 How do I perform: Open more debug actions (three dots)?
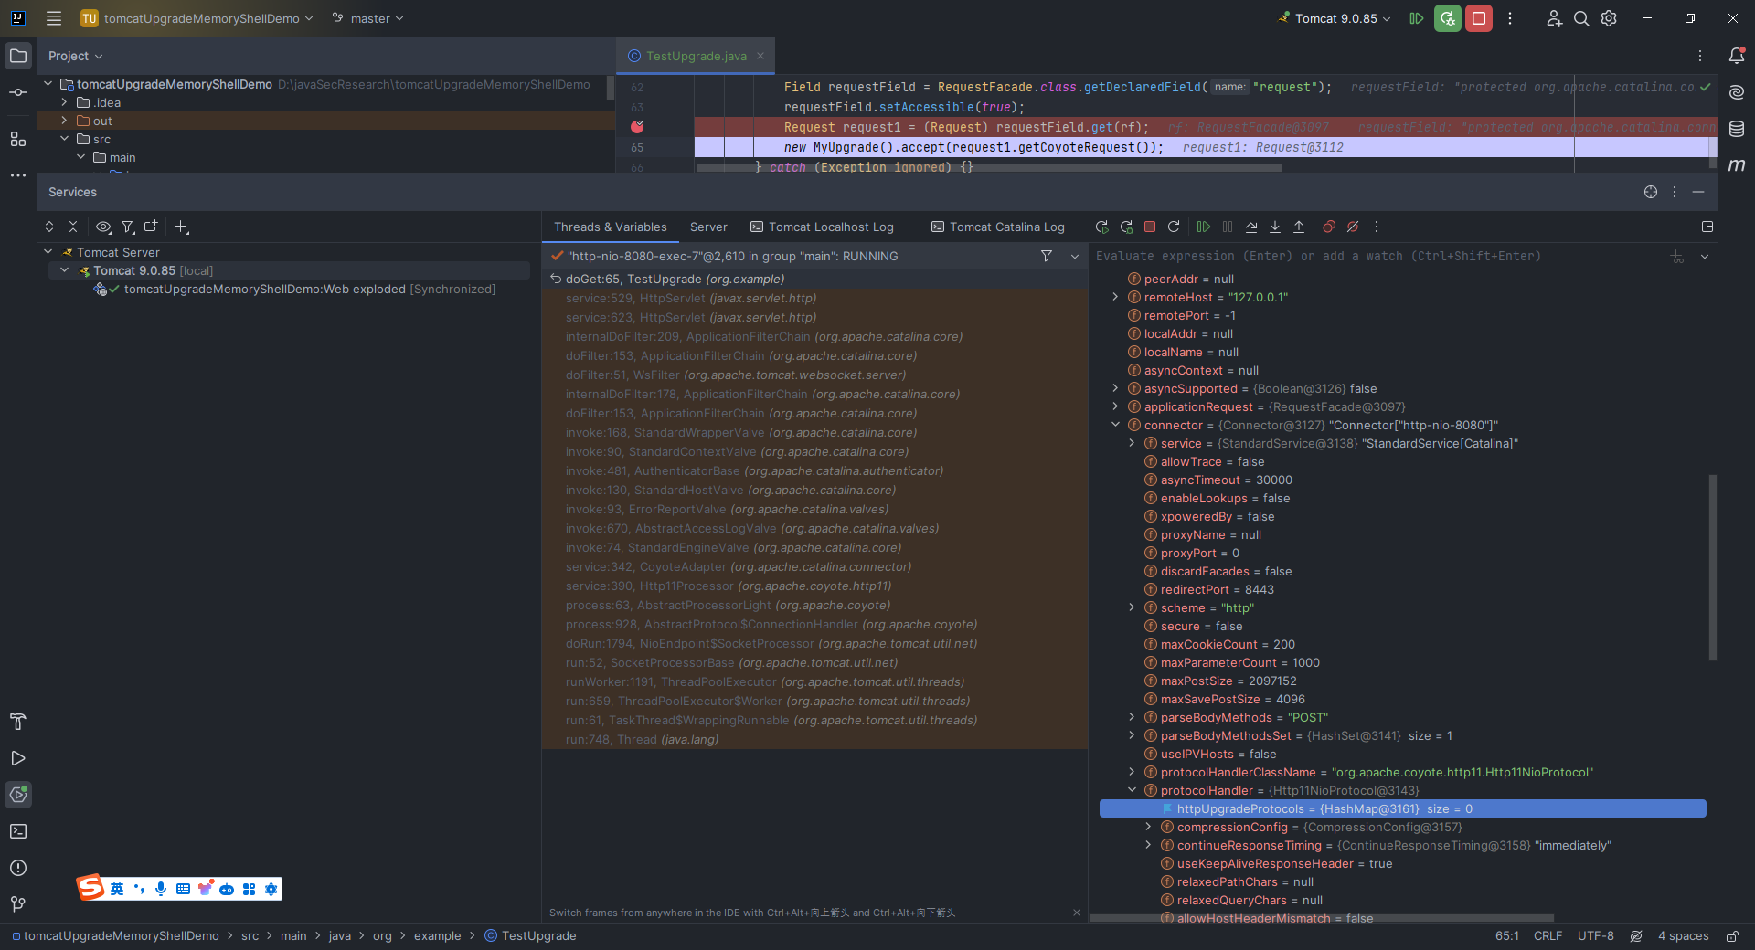click(x=1377, y=227)
